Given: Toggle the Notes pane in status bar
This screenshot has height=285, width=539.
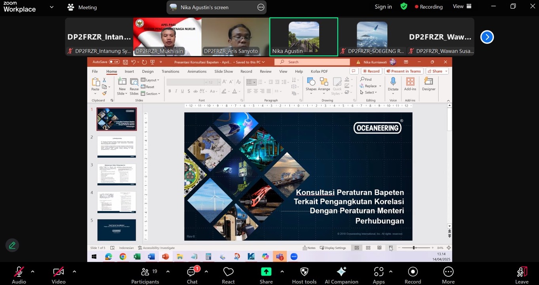Looking at the screenshot, I should 309,248.
